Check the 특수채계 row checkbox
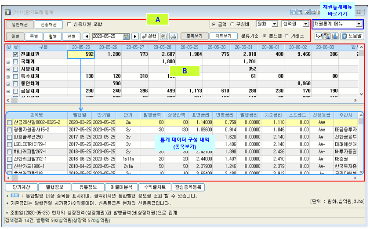370x229 pixels. tap(15, 76)
